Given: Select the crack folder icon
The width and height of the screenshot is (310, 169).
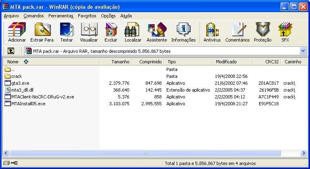Looking at the screenshot, I should pyautogui.click(x=8, y=76).
